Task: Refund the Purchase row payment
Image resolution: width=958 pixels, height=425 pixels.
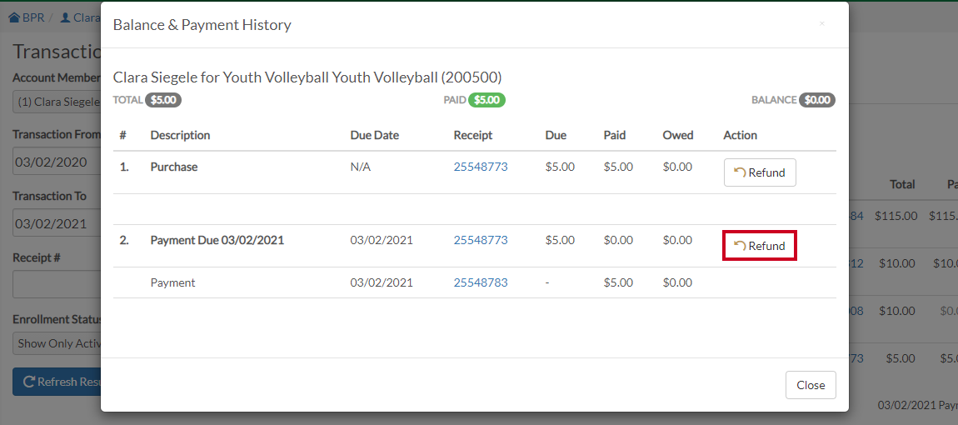Action: pos(760,172)
